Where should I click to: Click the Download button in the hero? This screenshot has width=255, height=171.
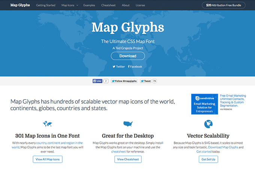(x=128, y=56)
